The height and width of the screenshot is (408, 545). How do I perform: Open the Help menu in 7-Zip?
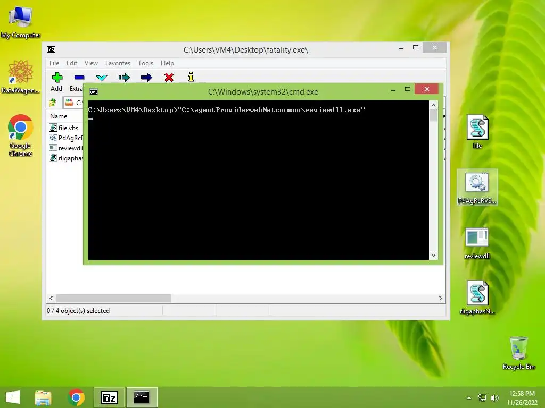pyautogui.click(x=167, y=63)
